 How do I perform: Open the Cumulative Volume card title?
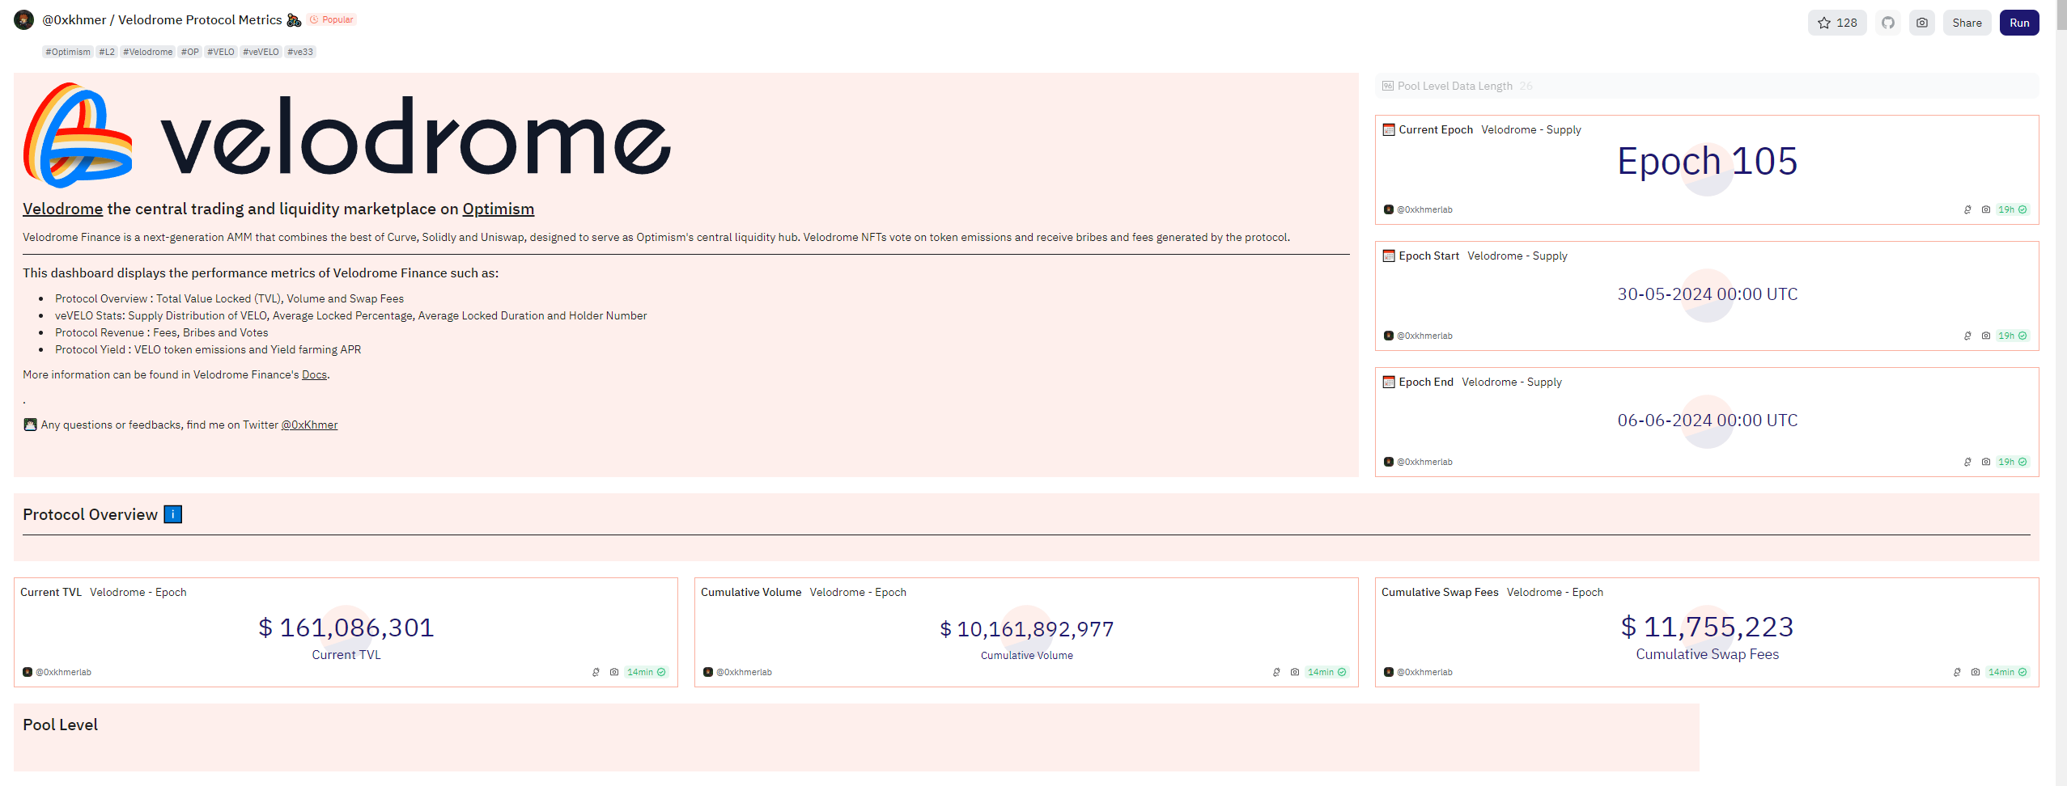coord(751,592)
